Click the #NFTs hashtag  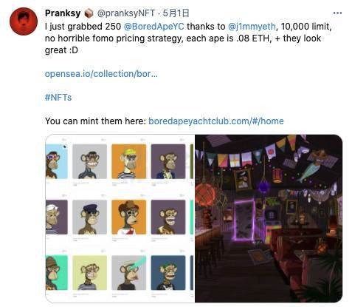point(58,98)
